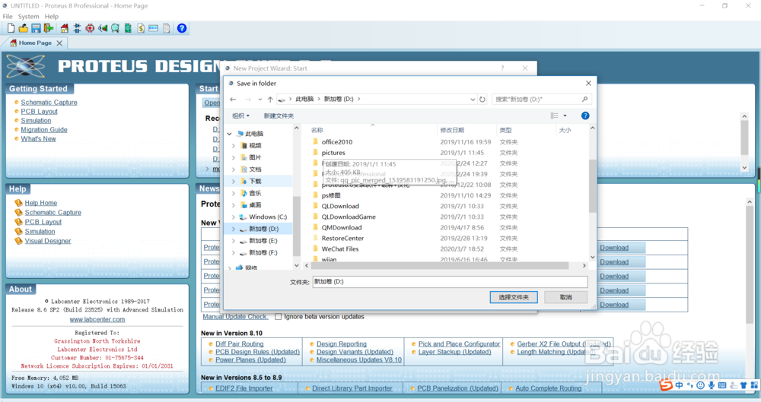Open the address path history dropdown

point(473,100)
